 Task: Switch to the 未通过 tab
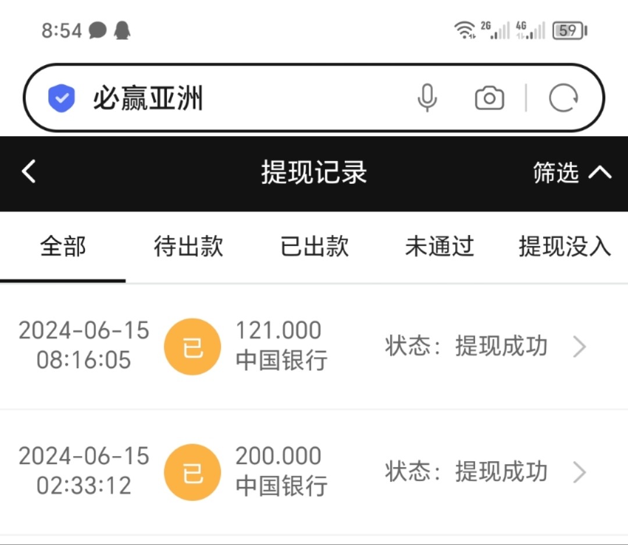(x=440, y=247)
